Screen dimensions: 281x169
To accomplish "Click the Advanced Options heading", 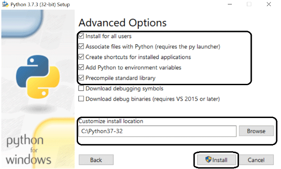I will [x=123, y=23].
